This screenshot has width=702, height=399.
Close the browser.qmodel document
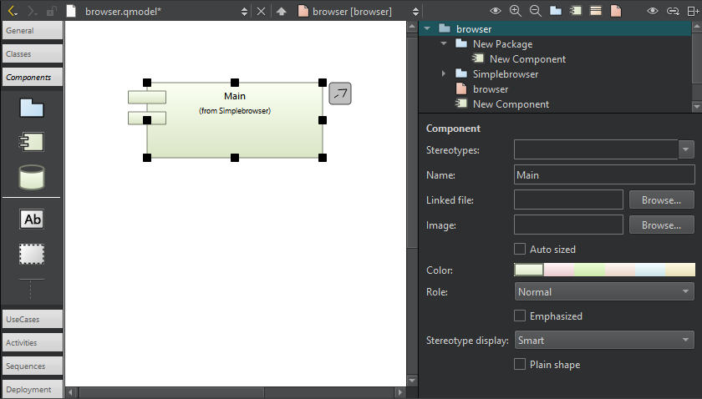point(261,11)
